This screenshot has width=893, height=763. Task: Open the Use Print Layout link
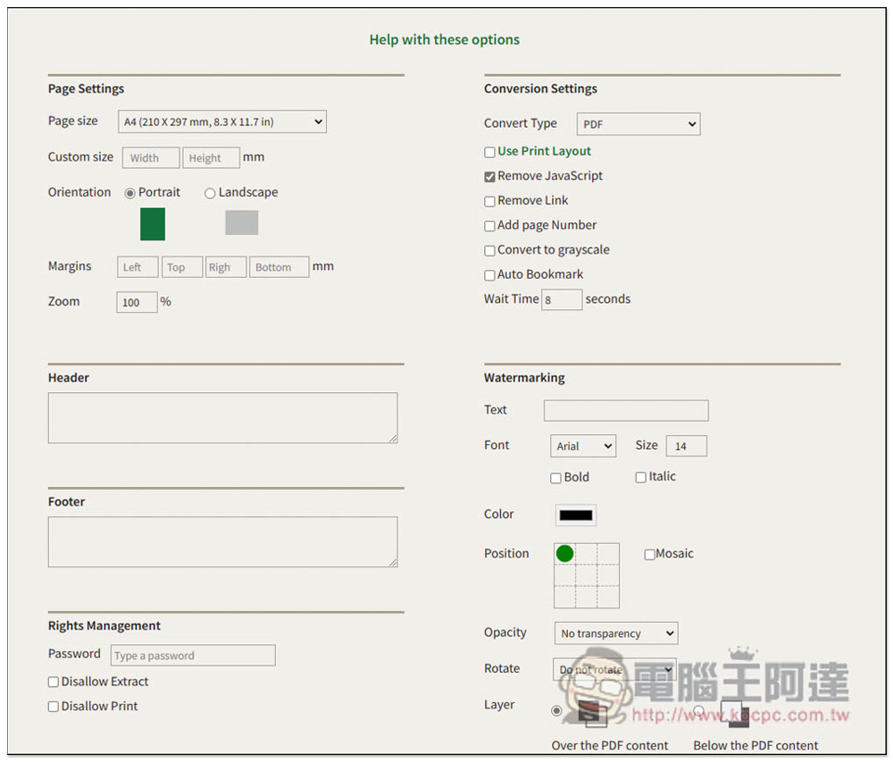pyautogui.click(x=544, y=151)
